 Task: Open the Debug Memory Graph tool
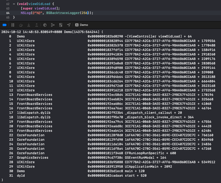(53, 25)
